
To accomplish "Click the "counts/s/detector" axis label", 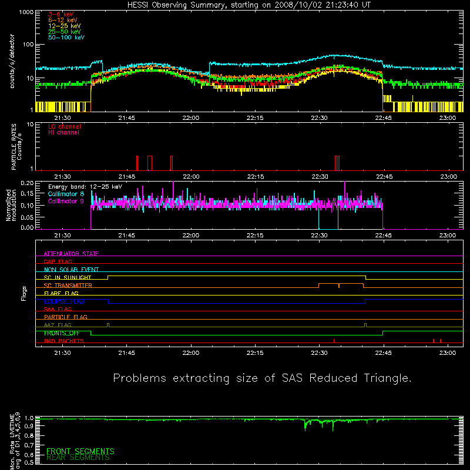I will pos(12,61).
